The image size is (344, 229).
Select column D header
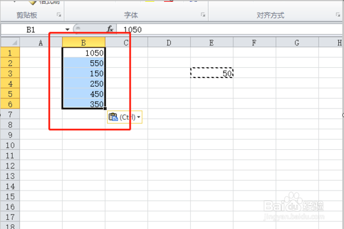[x=169, y=42]
